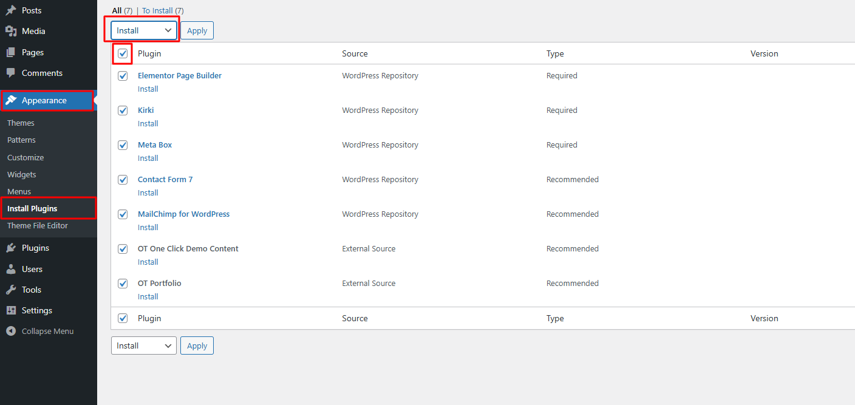Viewport: 855px width, 405px height.
Task: Toggle the Contact Form 7 checkbox
Action: click(123, 180)
